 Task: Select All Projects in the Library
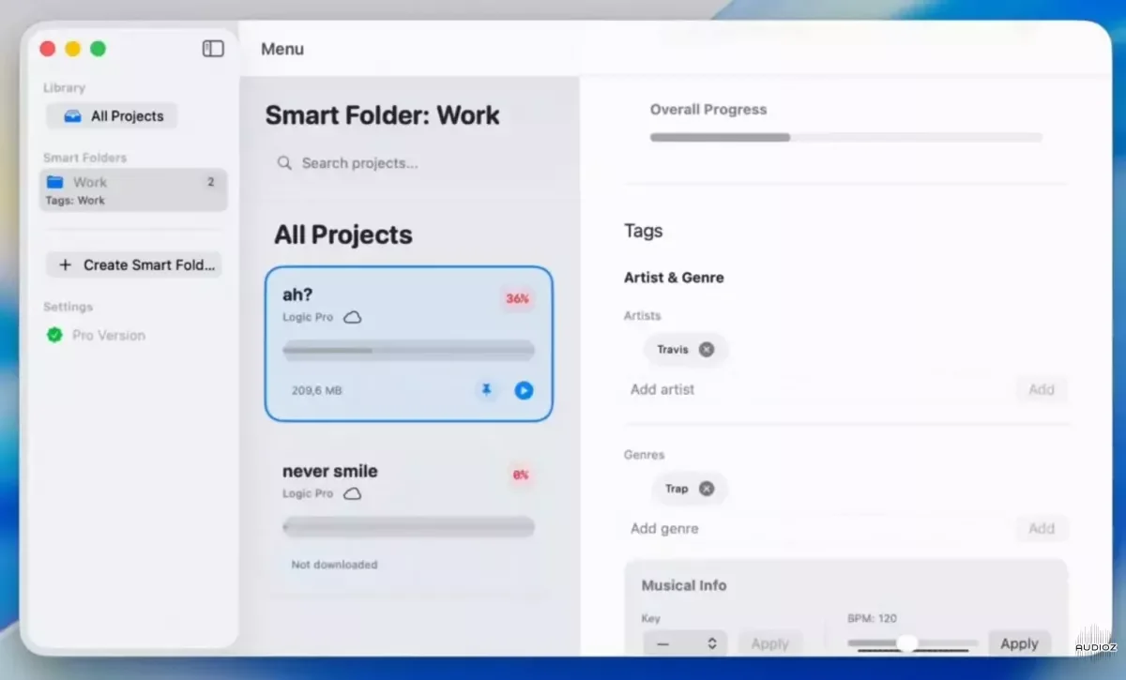(112, 116)
